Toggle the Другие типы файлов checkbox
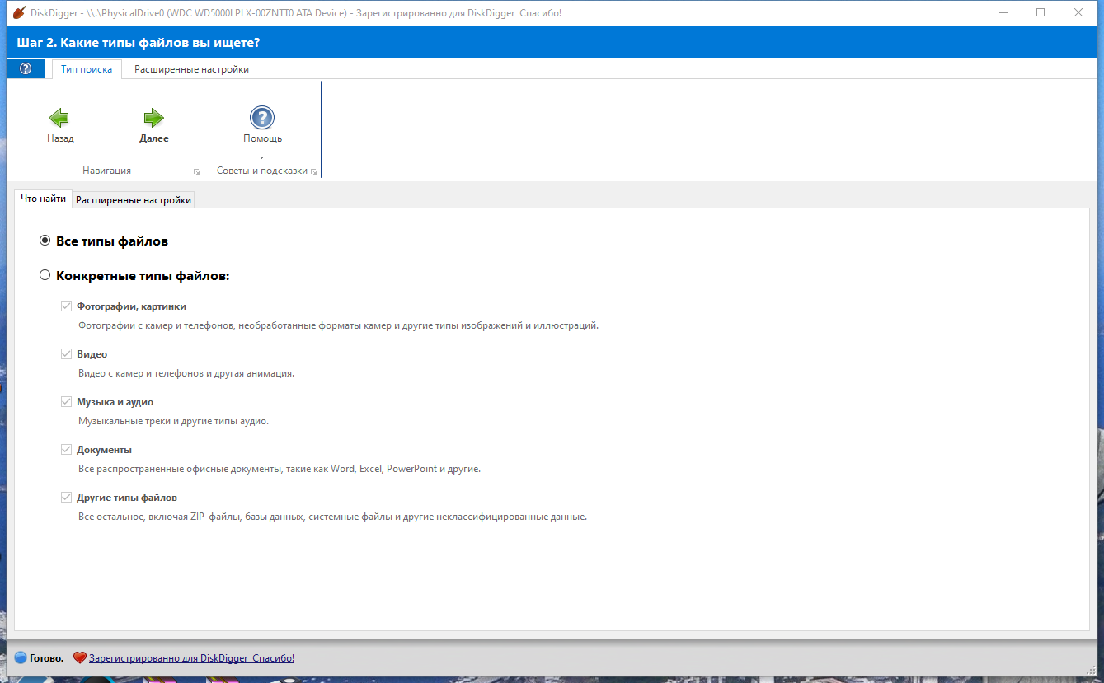1104x683 pixels. pos(66,498)
